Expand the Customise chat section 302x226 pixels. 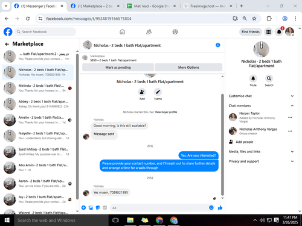[261, 96]
